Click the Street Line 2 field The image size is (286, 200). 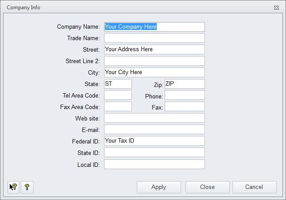(x=154, y=61)
